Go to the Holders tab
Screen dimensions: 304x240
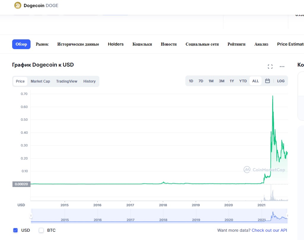point(116,44)
